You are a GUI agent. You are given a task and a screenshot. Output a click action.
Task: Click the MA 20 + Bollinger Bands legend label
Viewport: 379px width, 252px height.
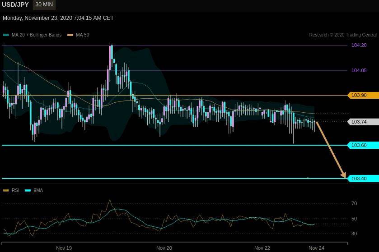click(x=37, y=35)
